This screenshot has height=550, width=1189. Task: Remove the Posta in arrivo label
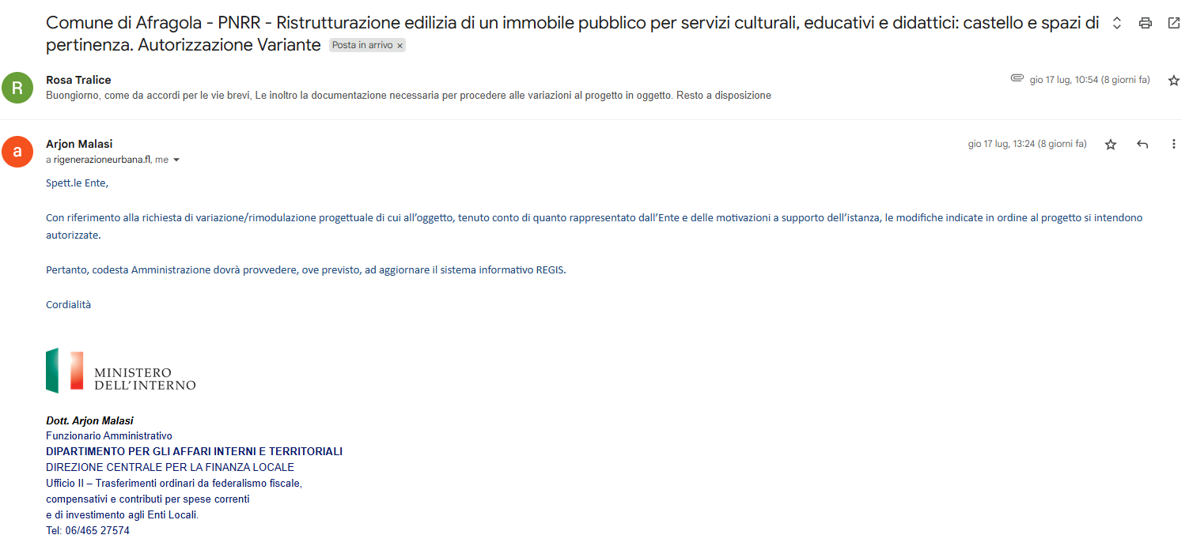400,46
